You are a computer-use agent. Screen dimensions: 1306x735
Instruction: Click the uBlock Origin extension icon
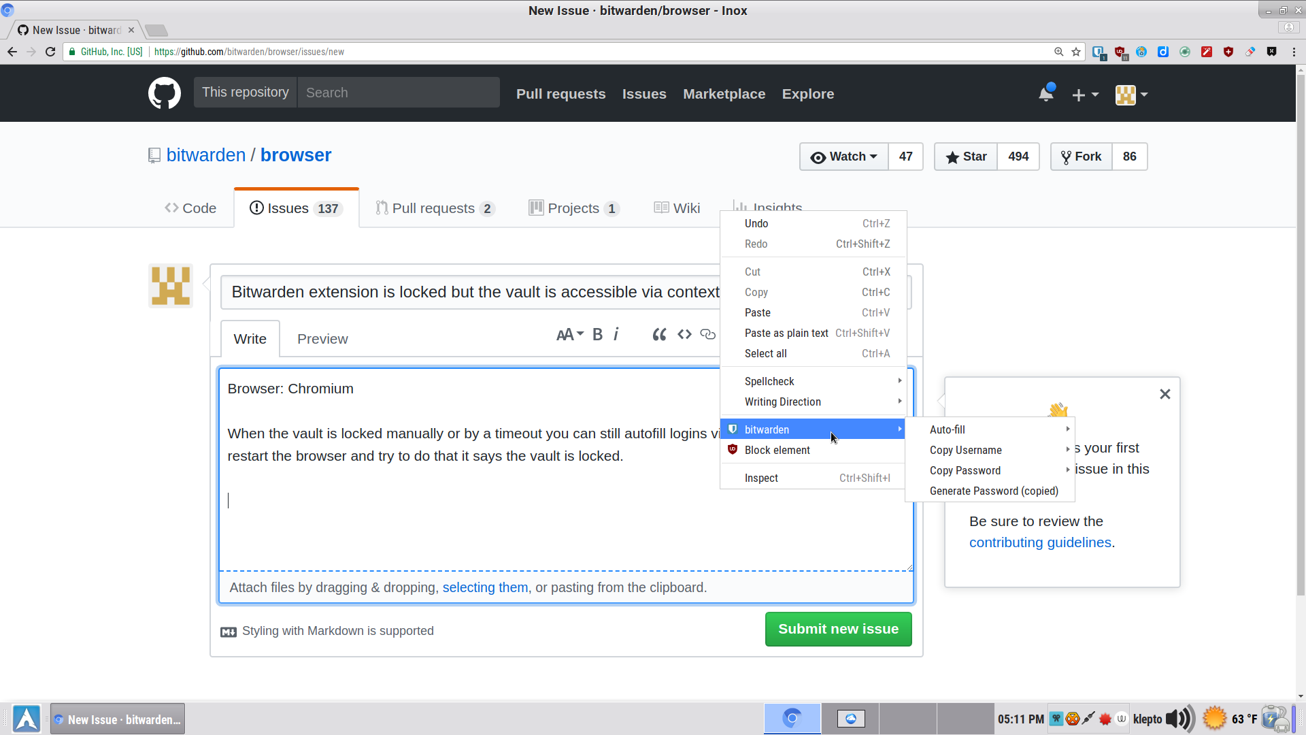pos(1120,51)
